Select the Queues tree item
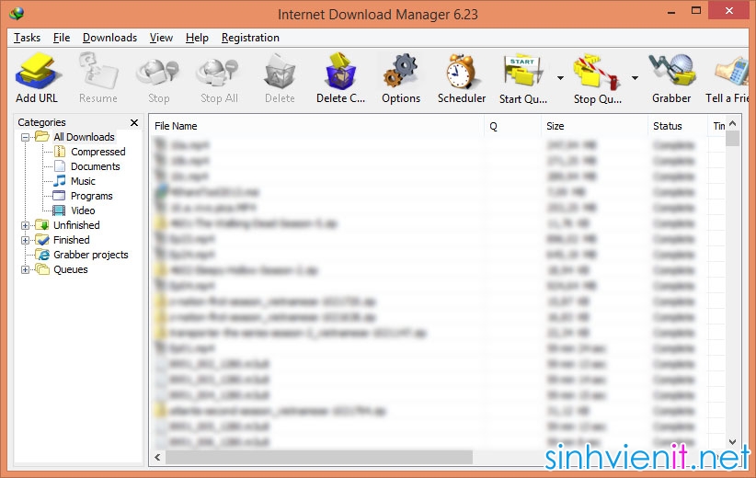Image resolution: width=756 pixels, height=478 pixels. click(x=71, y=270)
